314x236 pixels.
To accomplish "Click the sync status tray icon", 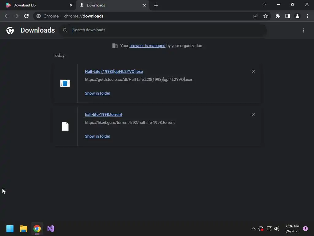I will [x=261, y=229].
